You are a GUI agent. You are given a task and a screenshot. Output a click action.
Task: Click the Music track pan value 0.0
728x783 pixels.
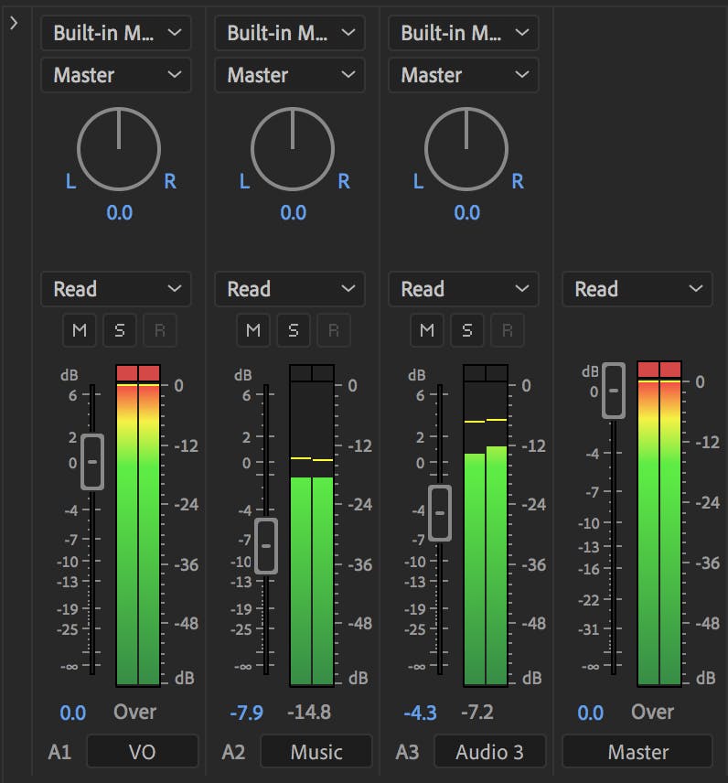tap(293, 213)
